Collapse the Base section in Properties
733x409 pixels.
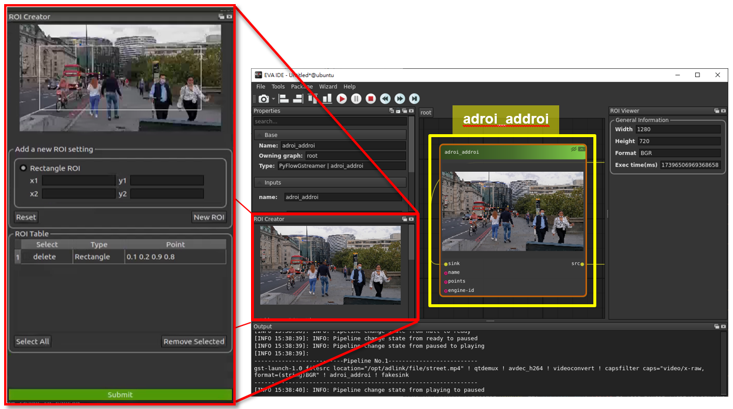tap(260, 135)
